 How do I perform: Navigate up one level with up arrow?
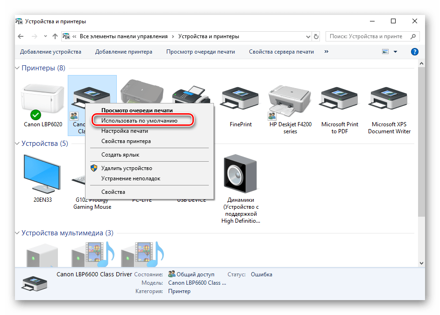[55, 36]
